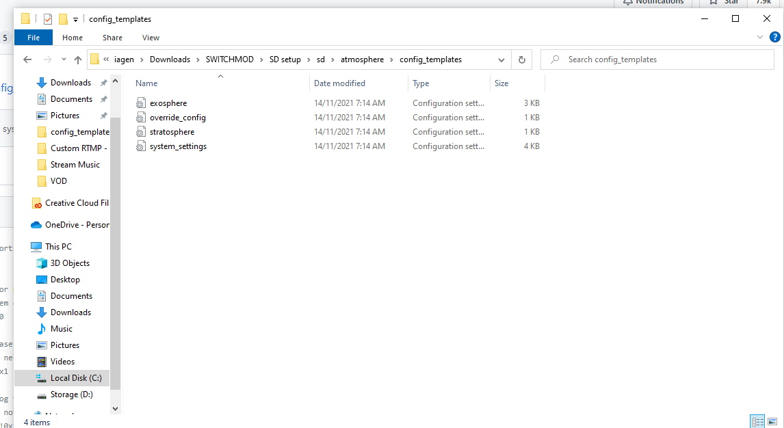
Task: Navigate to iagen in breadcrumb
Action: point(124,59)
